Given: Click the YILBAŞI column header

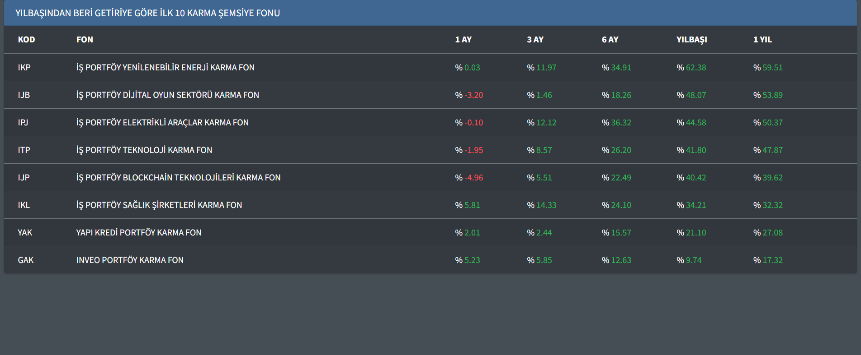Looking at the screenshot, I should (x=691, y=40).
